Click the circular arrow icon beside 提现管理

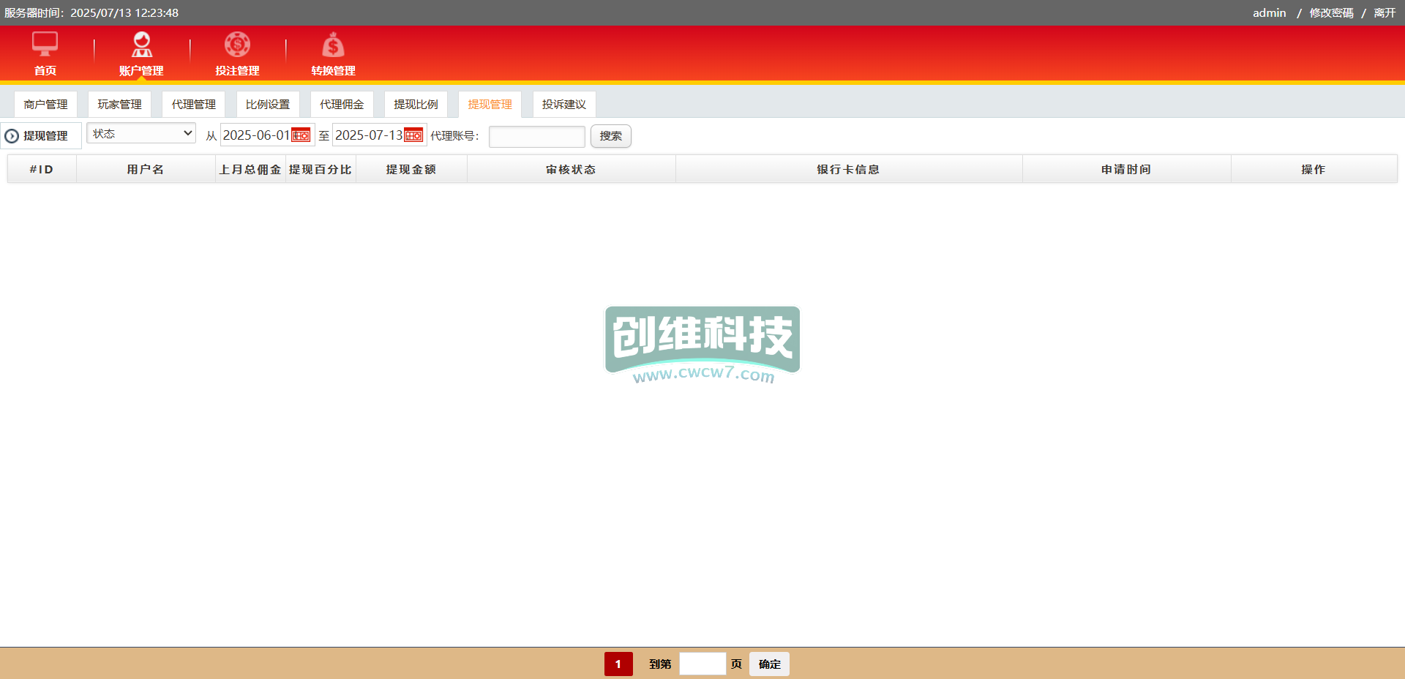tap(12, 136)
